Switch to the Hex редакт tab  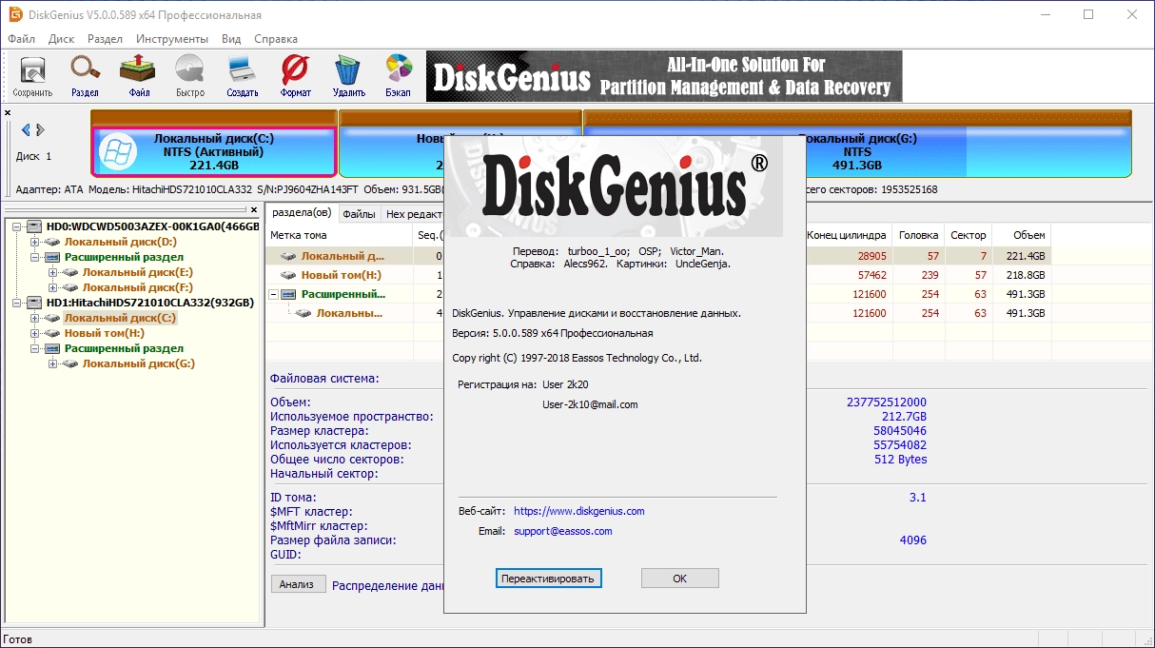[x=414, y=214]
